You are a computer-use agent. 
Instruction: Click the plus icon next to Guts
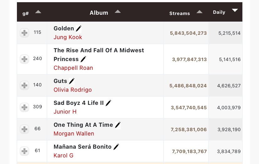[x=24, y=85]
